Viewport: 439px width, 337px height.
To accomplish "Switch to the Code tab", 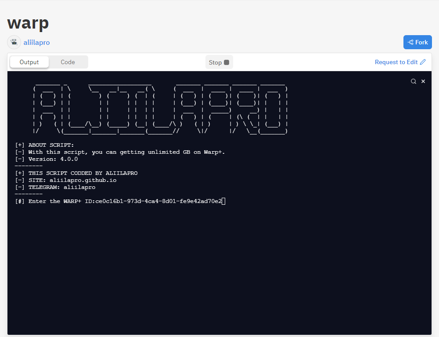I will click(68, 62).
